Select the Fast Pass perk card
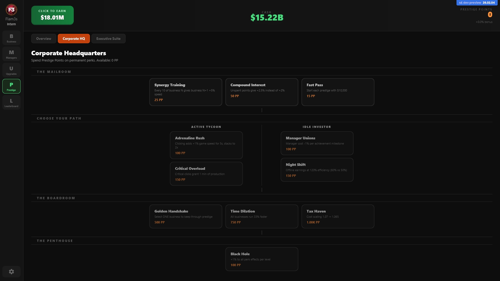Image resolution: width=500 pixels, height=281 pixels. (338, 92)
